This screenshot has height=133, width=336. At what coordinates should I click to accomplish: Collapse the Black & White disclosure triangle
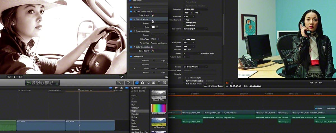tap(134, 19)
